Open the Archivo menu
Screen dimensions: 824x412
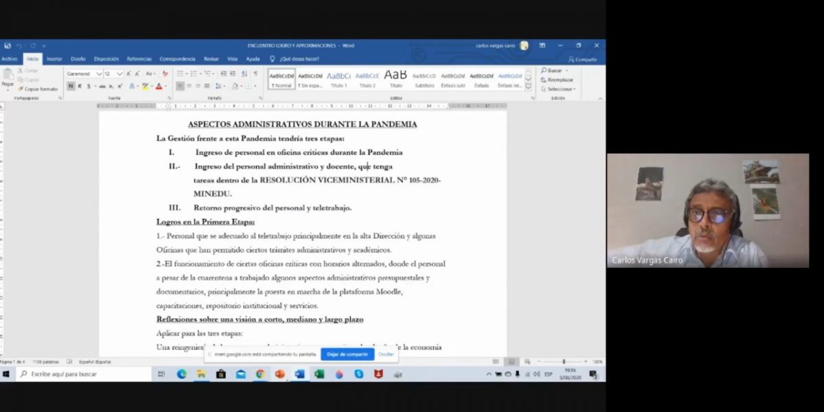10,59
